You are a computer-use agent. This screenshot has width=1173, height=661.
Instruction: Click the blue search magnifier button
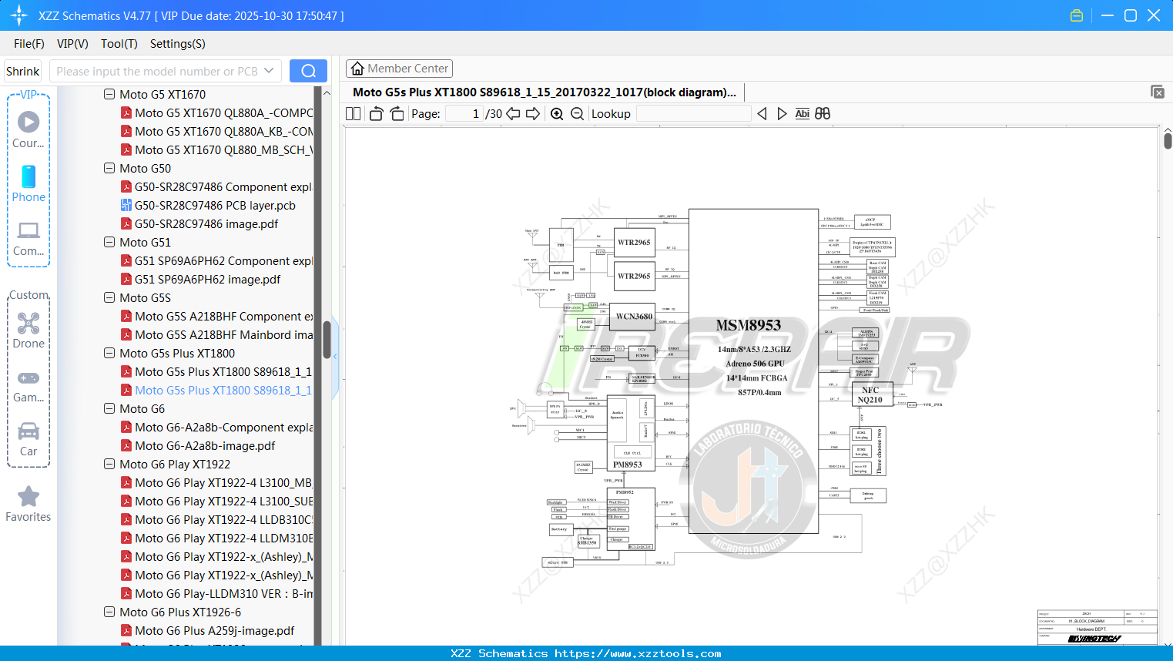pos(308,71)
